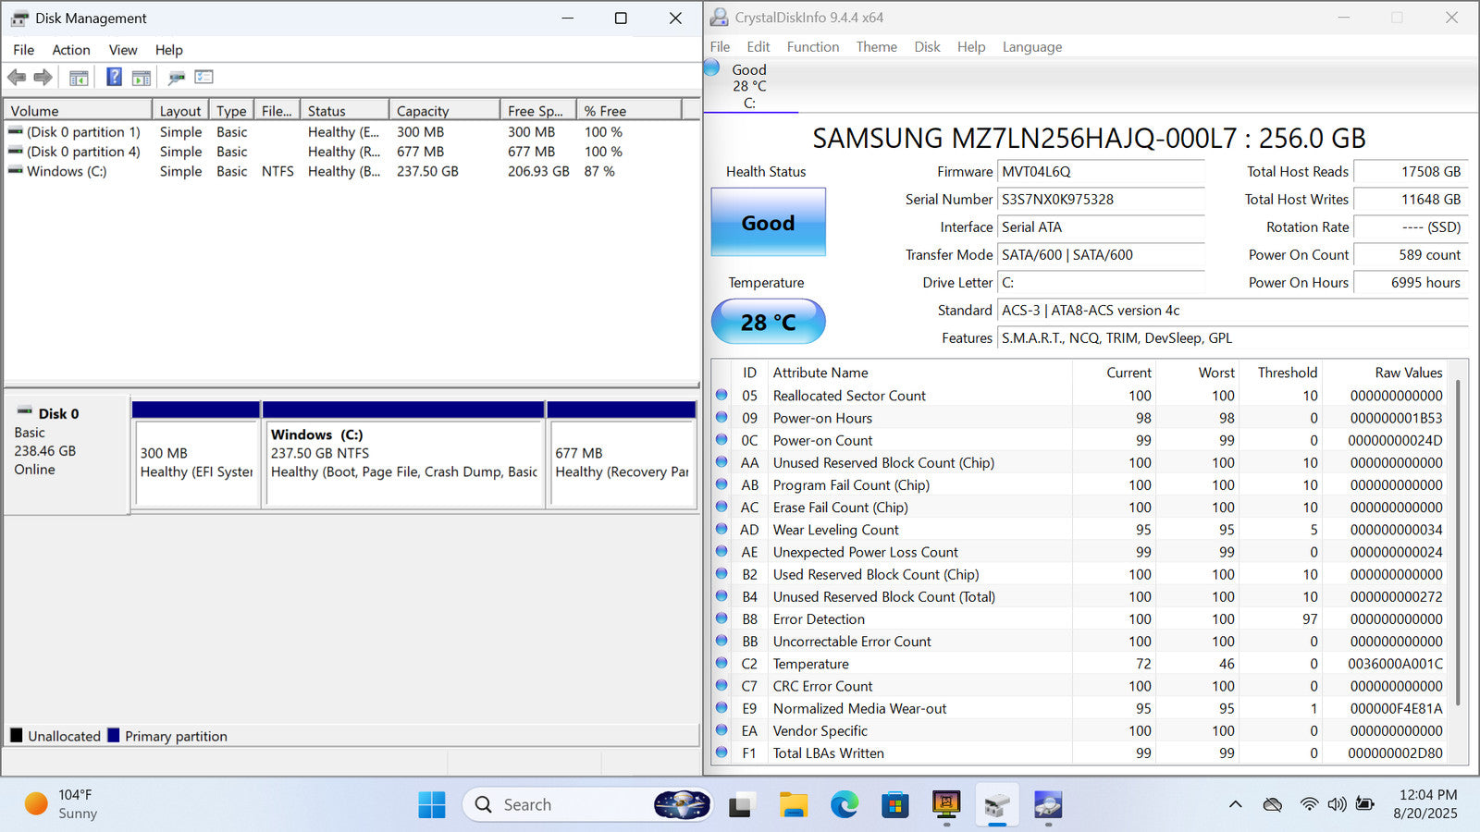The width and height of the screenshot is (1480, 832).
Task: Select the Windows (C:) volume row
Action: [67, 171]
